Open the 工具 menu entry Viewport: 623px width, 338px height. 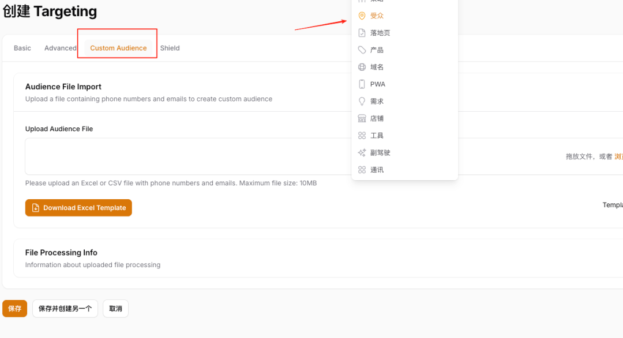377,136
